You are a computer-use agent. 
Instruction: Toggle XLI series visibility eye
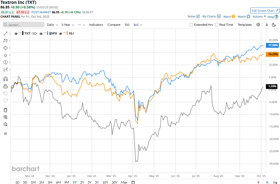click(60, 33)
